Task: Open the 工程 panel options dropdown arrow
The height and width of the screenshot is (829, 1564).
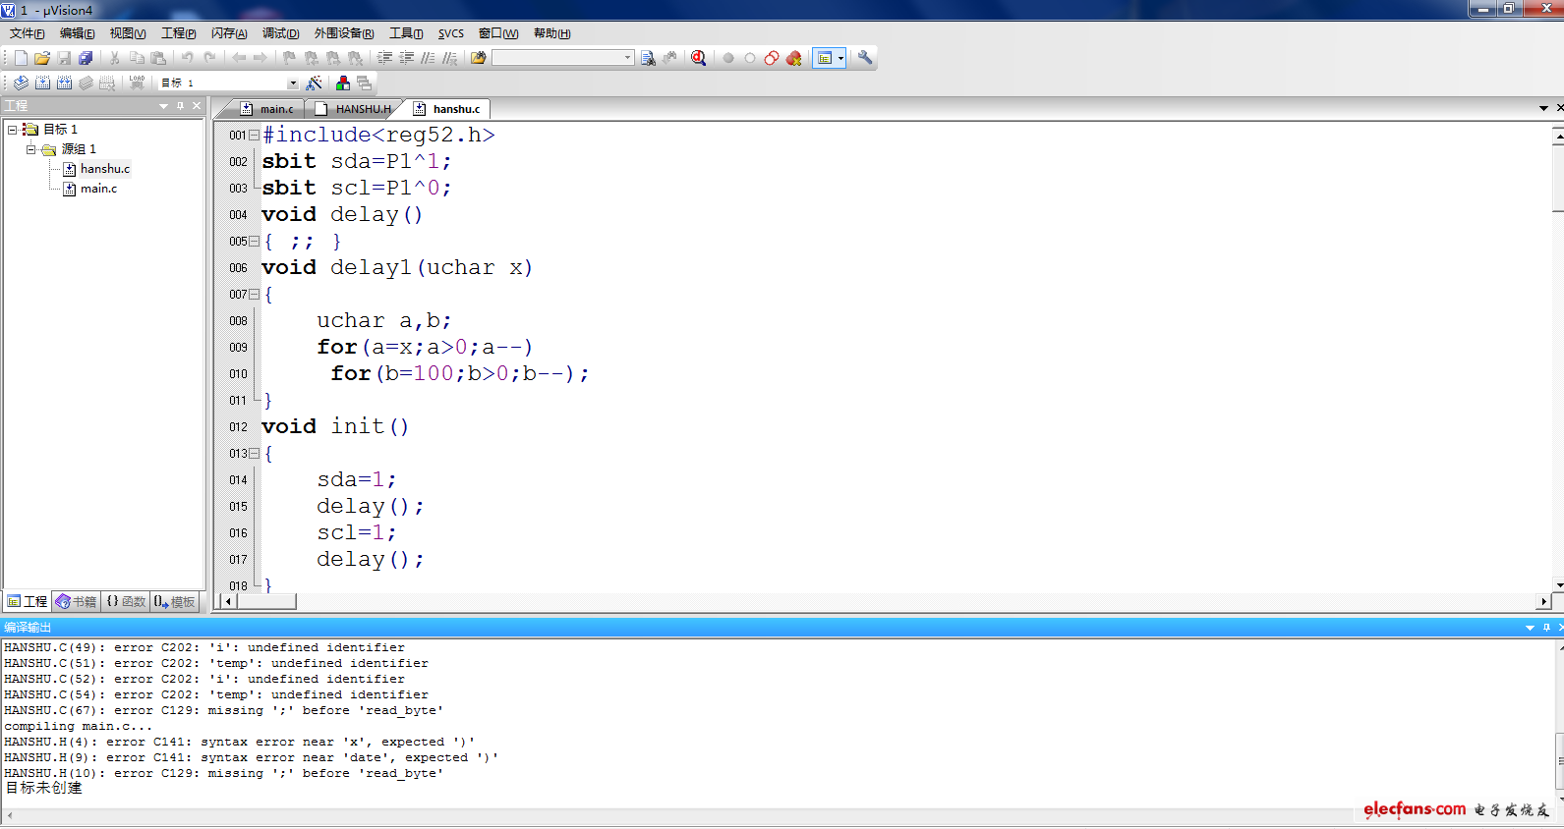Action: coord(164,105)
